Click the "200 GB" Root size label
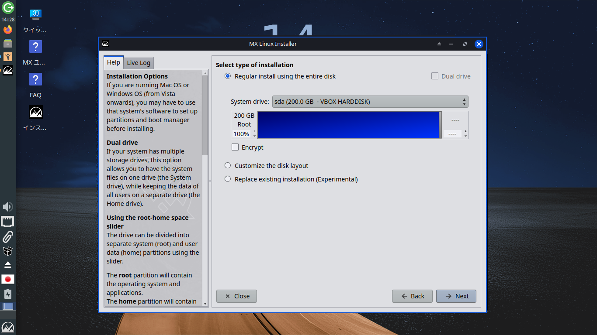 (x=244, y=116)
